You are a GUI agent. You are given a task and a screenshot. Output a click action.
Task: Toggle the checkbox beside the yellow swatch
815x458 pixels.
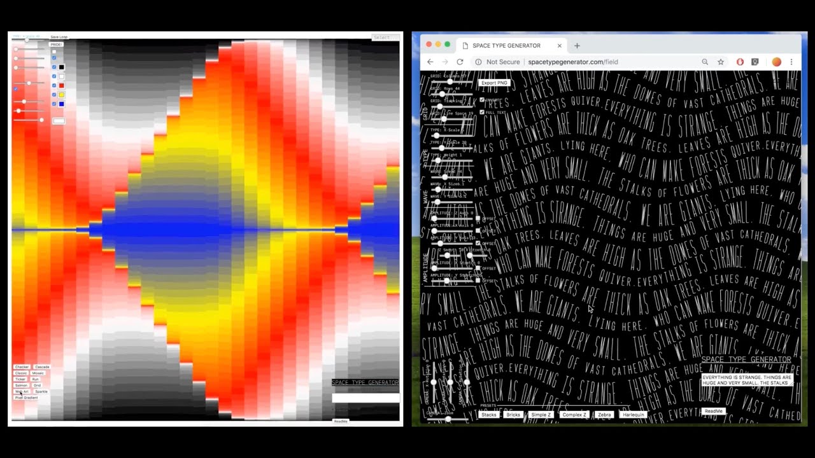pos(54,95)
